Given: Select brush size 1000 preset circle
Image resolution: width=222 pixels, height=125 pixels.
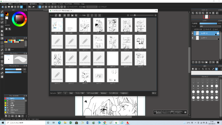Looking at the screenshot, I should [216, 98].
